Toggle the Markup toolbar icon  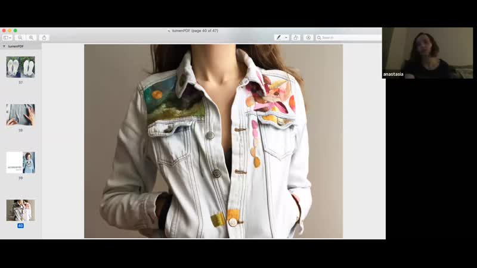click(308, 38)
